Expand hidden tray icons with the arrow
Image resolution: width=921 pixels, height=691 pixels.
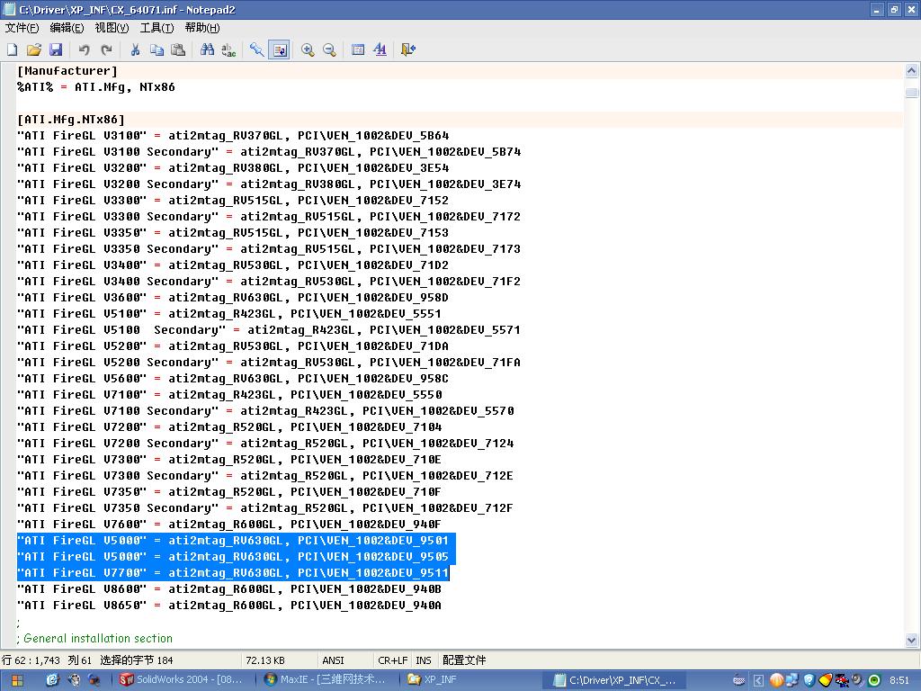coord(758,680)
